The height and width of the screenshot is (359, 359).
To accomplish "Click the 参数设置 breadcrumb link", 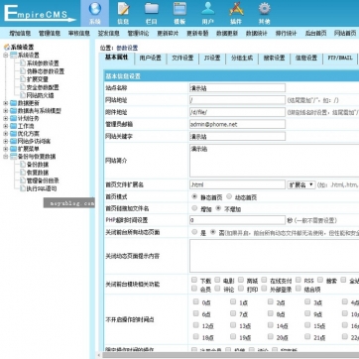I will [x=127, y=48].
